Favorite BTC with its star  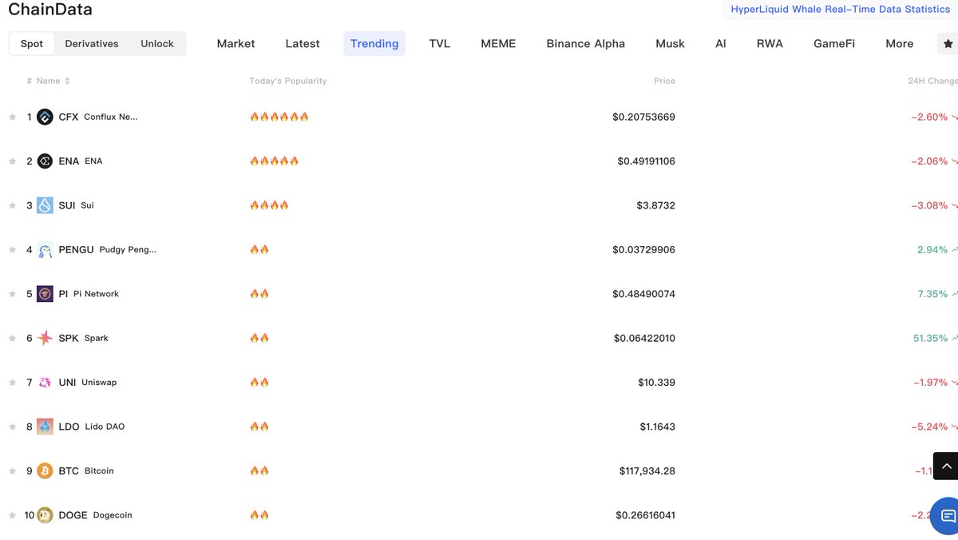[12, 471]
